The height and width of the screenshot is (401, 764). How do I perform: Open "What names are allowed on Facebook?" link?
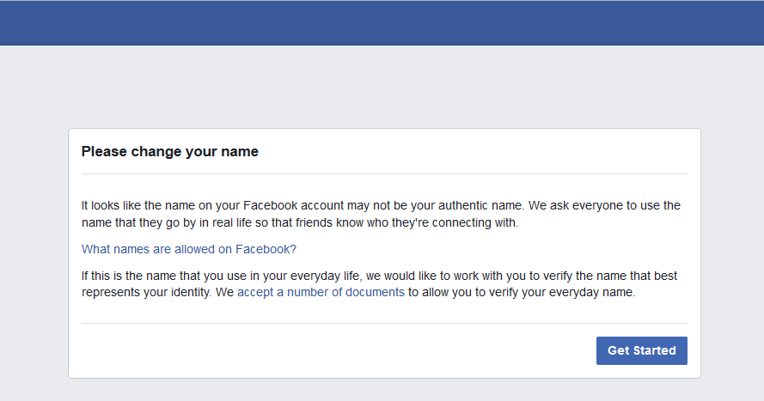[x=189, y=249]
